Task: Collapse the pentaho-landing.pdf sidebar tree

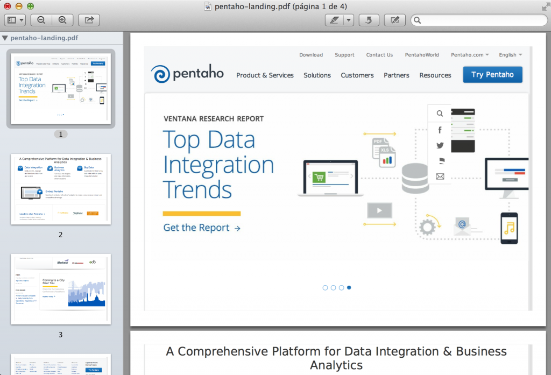Action: click(5, 38)
